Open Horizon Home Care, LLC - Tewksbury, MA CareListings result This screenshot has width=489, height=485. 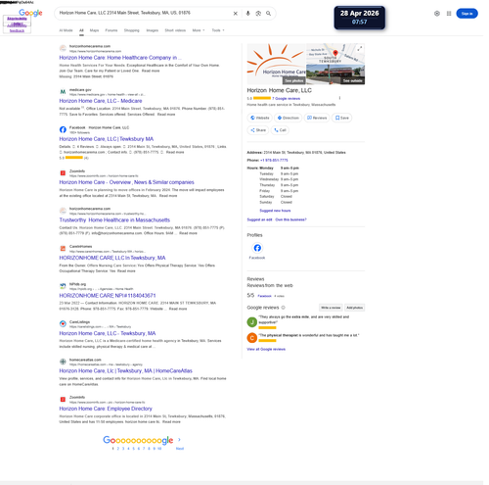pos(108,333)
